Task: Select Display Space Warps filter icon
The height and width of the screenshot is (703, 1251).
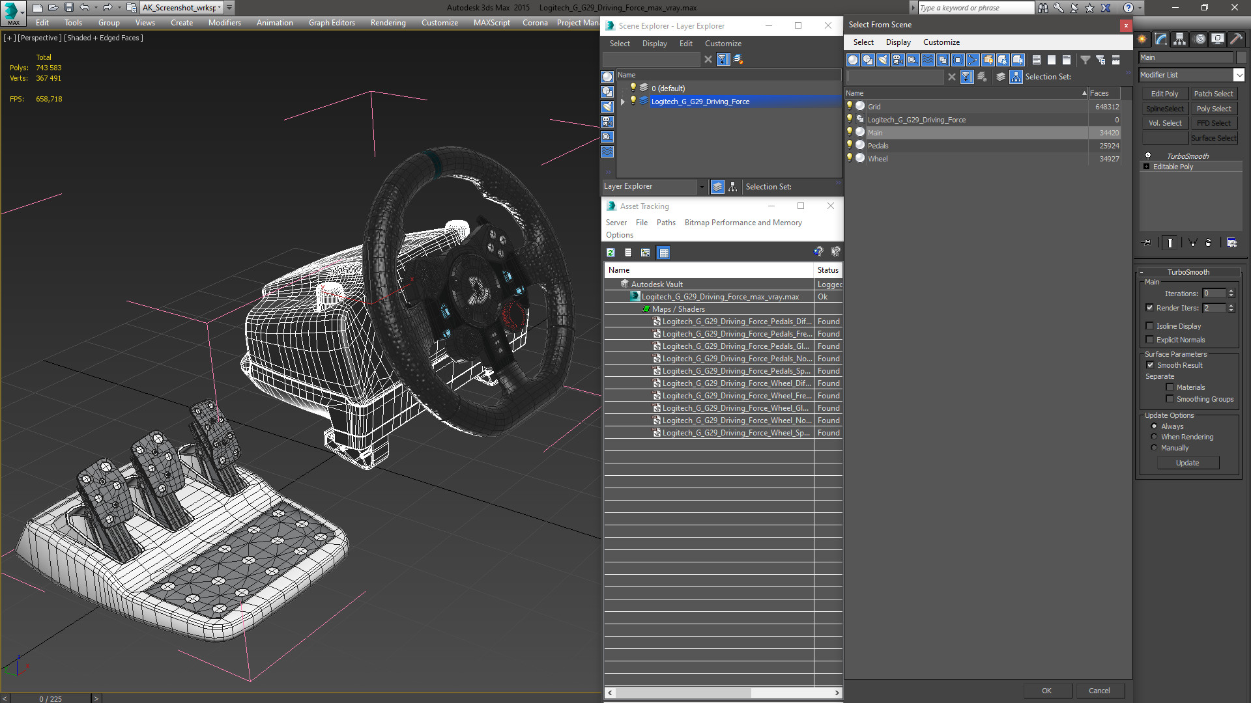Action: [928, 60]
